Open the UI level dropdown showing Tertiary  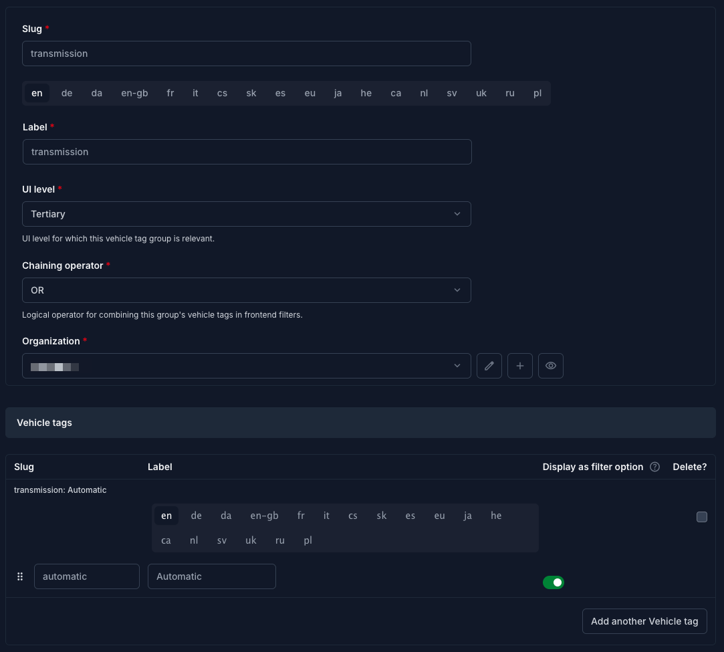point(247,214)
